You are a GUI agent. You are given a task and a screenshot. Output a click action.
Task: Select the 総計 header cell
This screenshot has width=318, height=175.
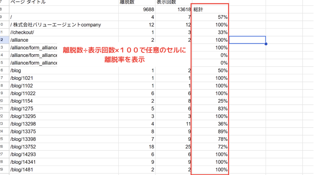point(210,9)
